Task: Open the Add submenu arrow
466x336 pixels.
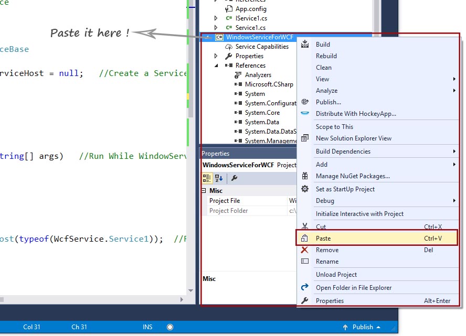Action: (x=454, y=165)
